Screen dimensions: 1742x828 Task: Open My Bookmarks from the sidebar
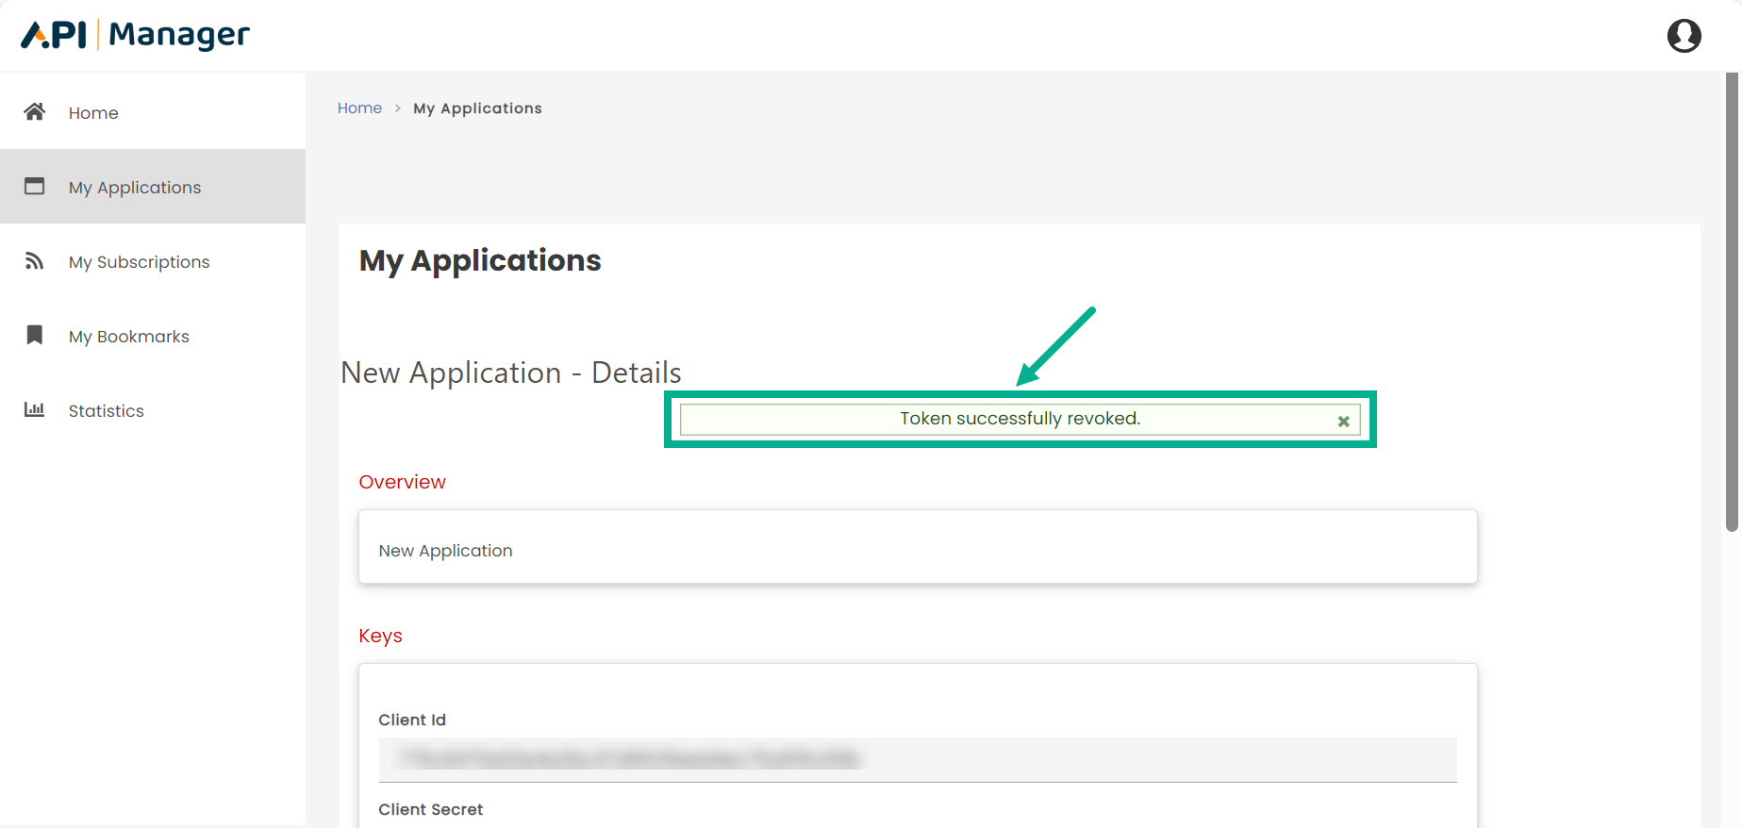pyautogui.click(x=128, y=337)
